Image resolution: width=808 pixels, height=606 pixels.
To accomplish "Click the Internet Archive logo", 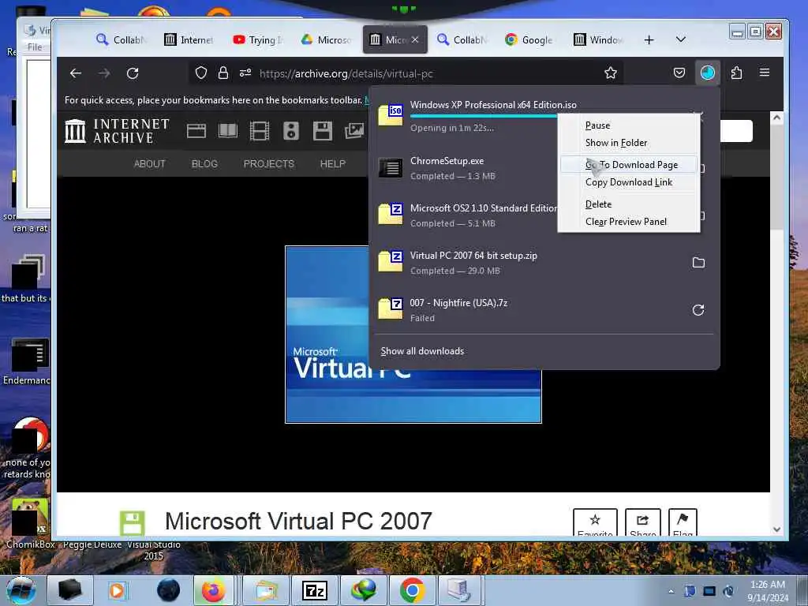I will (x=117, y=131).
